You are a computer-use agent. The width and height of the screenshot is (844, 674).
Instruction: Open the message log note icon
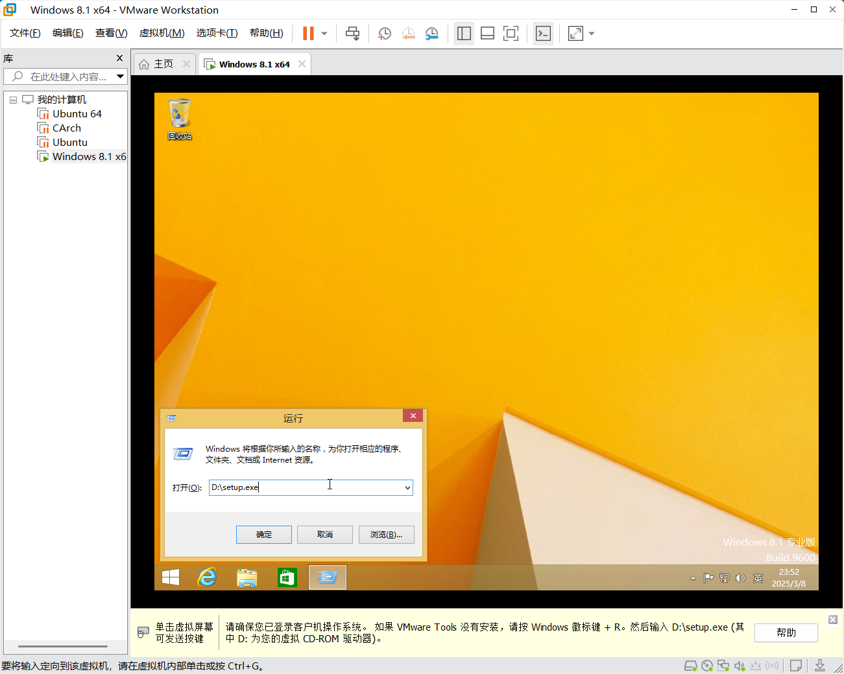[796, 666]
